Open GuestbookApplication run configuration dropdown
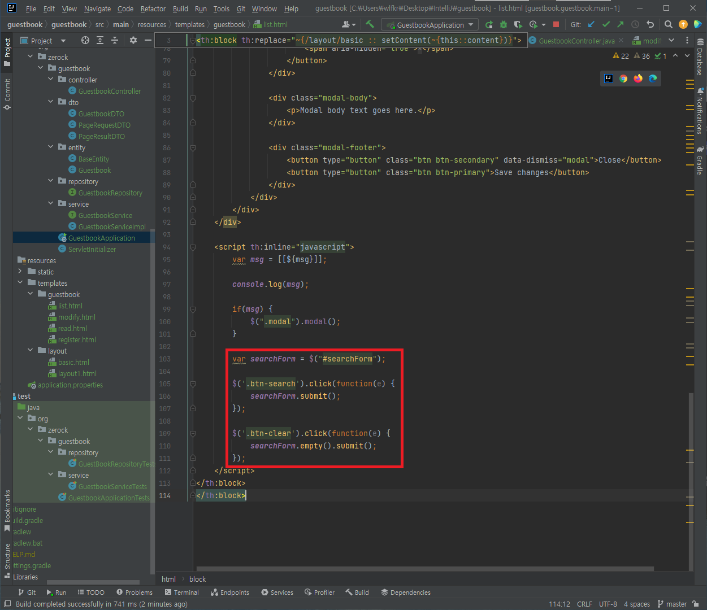This screenshot has height=610, width=707. point(430,25)
